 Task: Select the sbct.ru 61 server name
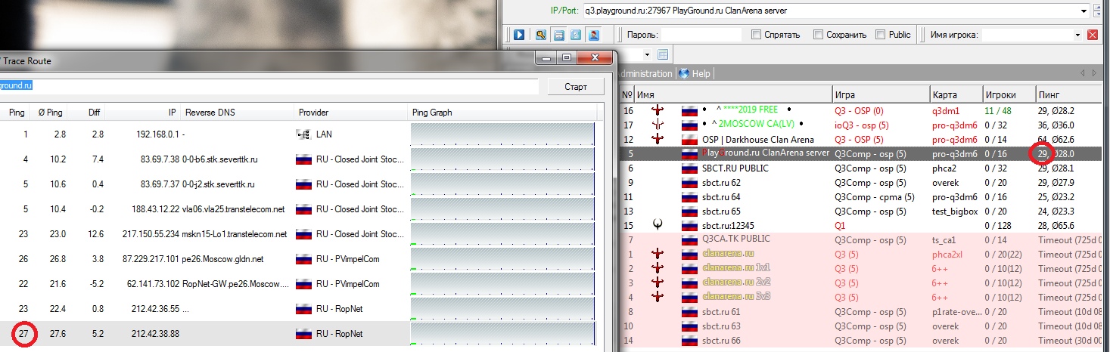(721, 311)
